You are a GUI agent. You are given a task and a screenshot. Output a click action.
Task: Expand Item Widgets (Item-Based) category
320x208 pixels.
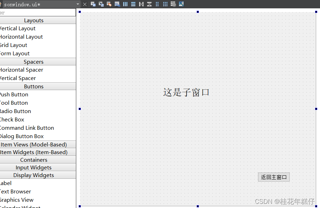coord(38,152)
